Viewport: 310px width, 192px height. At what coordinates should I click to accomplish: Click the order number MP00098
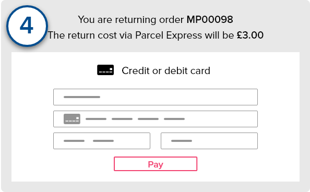coord(210,19)
